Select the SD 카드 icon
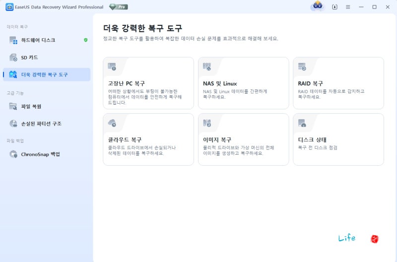 coord(13,58)
